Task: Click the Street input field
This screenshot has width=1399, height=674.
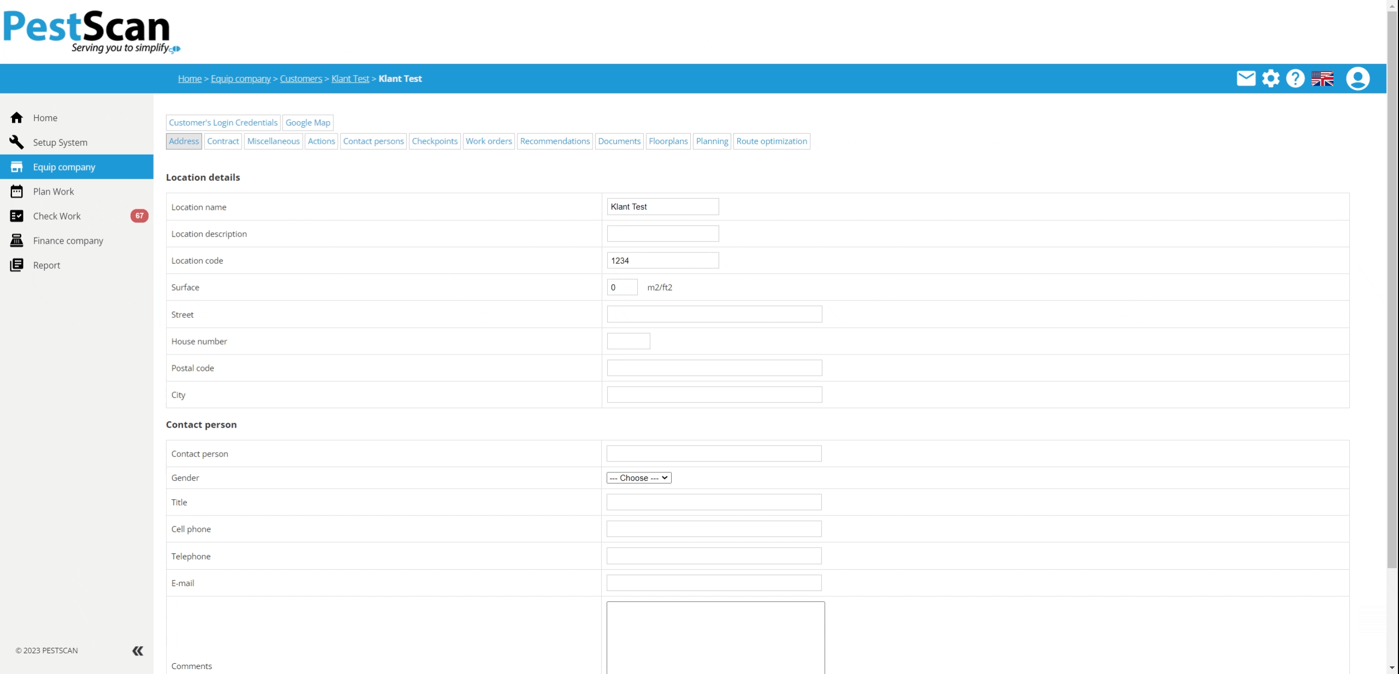Action: [x=714, y=314]
